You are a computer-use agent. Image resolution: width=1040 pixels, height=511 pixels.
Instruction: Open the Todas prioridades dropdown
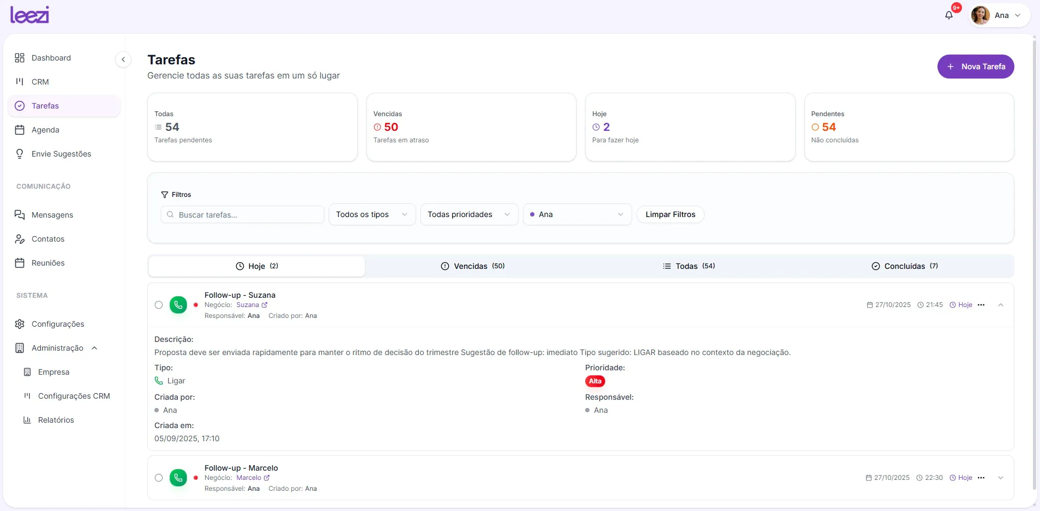pos(469,214)
